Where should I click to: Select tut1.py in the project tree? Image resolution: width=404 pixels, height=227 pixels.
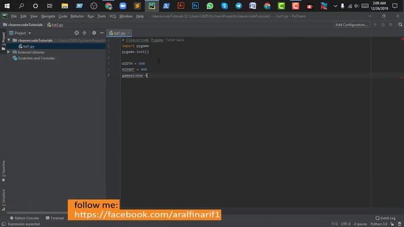tap(28, 46)
